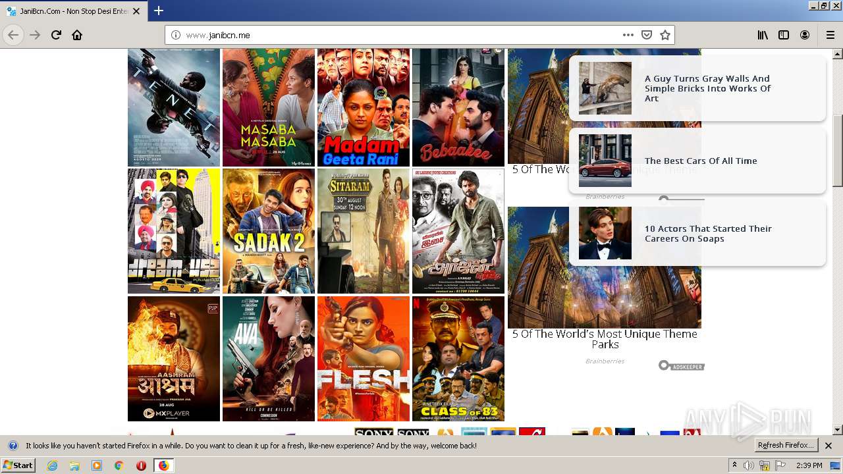Open 'A Guy Turns Gray Walls' ad card
The image size is (843, 474).
click(697, 88)
